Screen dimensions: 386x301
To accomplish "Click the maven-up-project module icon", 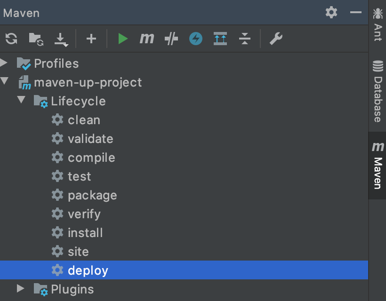I will click(24, 82).
